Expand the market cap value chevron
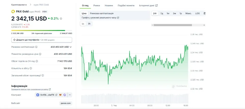This screenshot has height=109, width=245. pos(71,47)
